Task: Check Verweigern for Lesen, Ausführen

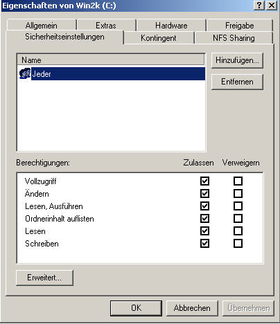Action: [238, 206]
